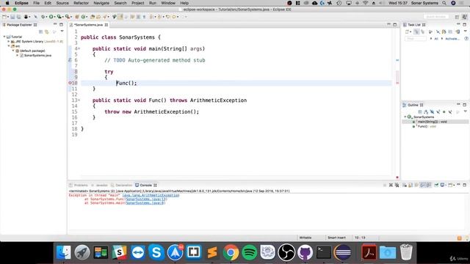This screenshot has width=470, height=264.
Task: Click the Outline Sort alphabetically icon
Action: pyautogui.click(x=426, y=111)
